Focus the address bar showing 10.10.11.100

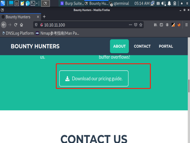[x=85, y=25]
